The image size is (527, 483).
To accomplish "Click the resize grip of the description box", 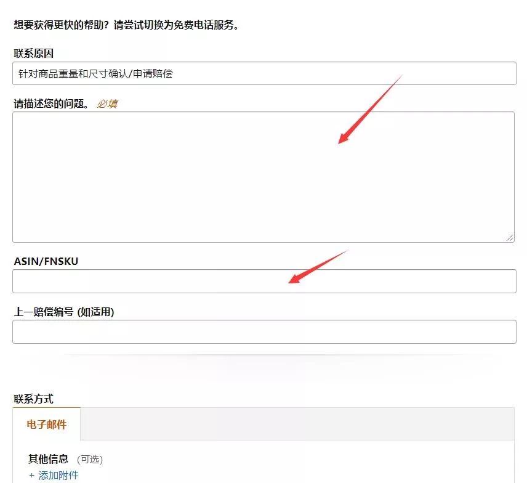I will [x=510, y=238].
